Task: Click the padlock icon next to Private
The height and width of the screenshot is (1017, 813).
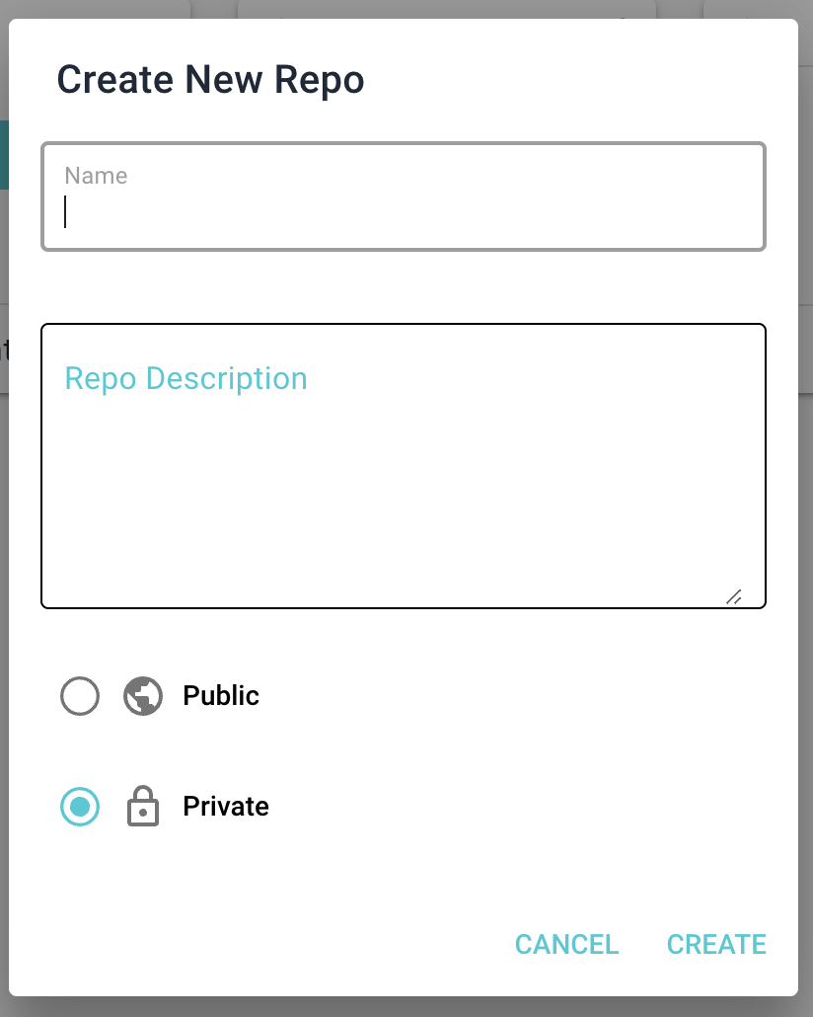Action: tap(143, 807)
